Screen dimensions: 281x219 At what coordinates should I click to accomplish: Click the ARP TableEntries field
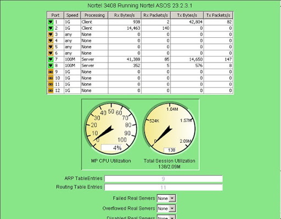point(164,178)
